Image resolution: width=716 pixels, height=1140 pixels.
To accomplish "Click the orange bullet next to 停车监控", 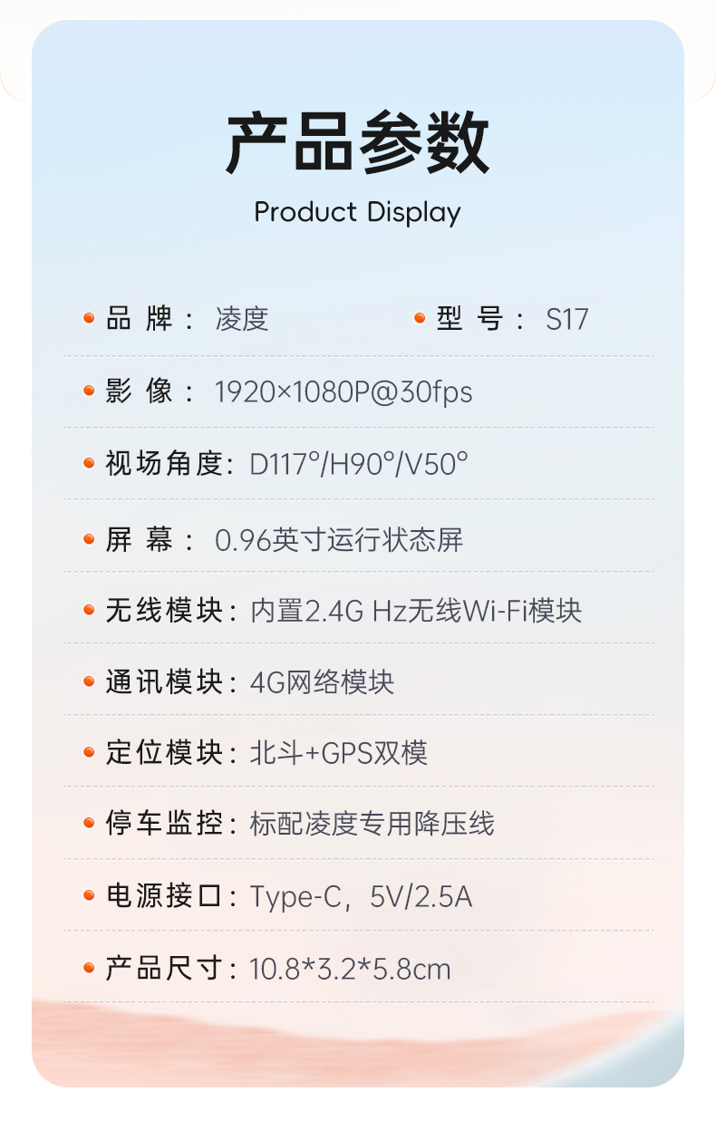I will [89, 823].
